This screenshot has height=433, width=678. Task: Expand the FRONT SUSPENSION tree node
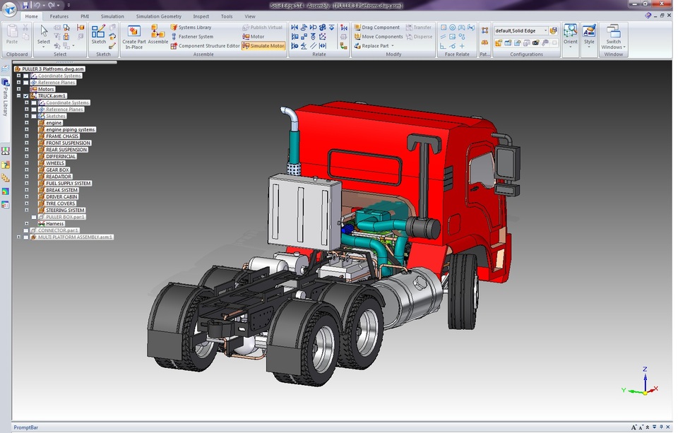coord(26,143)
